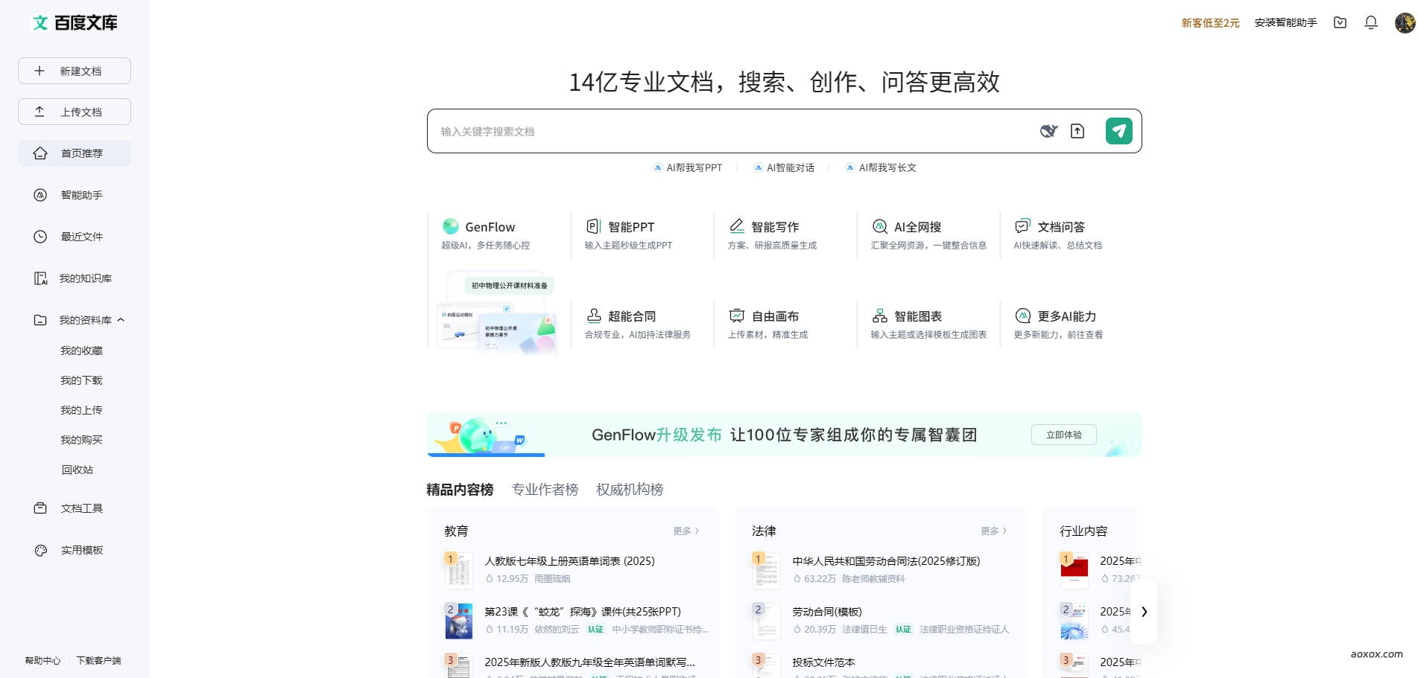The width and height of the screenshot is (1418, 678).
Task: Collapse the 我的资料库 section chevron
Action: click(x=121, y=319)
